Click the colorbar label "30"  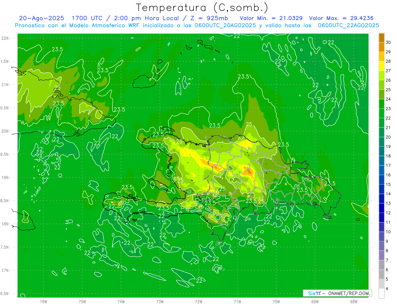(x=388, y=42)
